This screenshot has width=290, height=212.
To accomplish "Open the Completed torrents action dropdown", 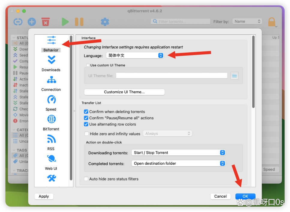I will tap(178, 163).
